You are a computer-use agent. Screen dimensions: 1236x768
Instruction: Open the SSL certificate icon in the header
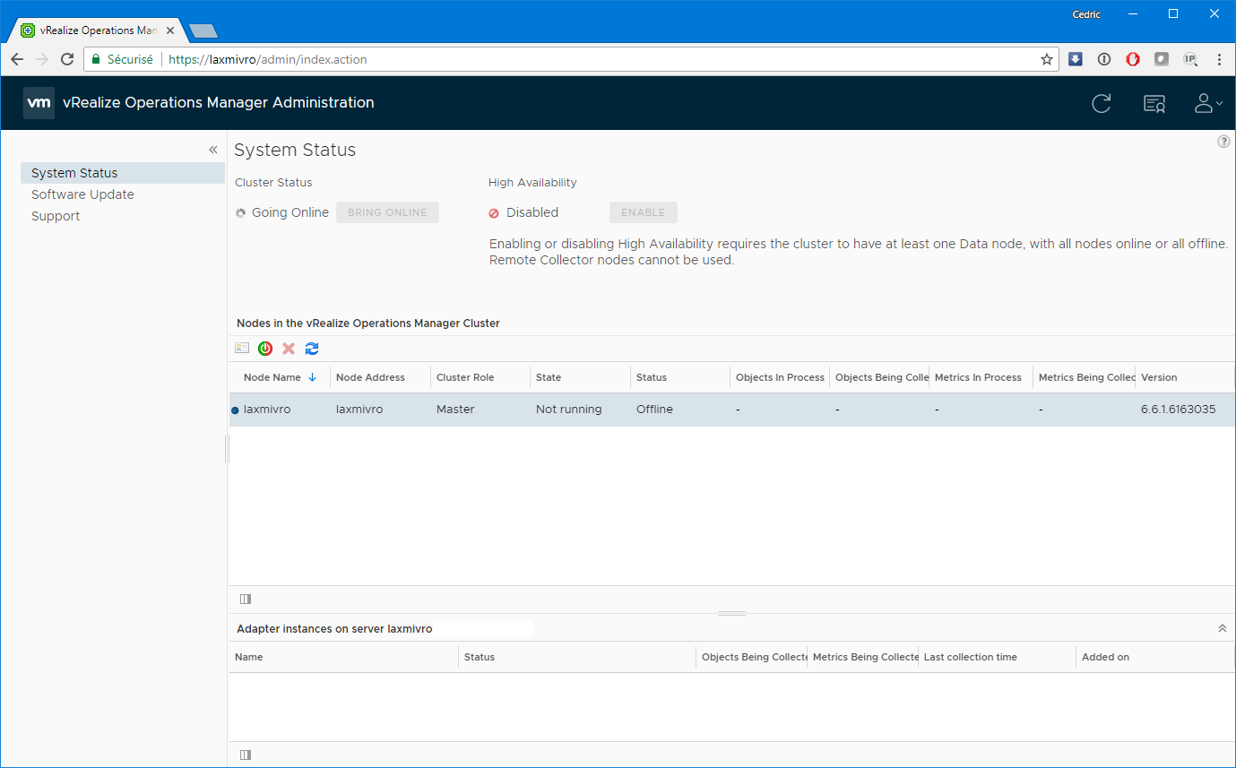pyautogui.click(x=1154, y=104)
